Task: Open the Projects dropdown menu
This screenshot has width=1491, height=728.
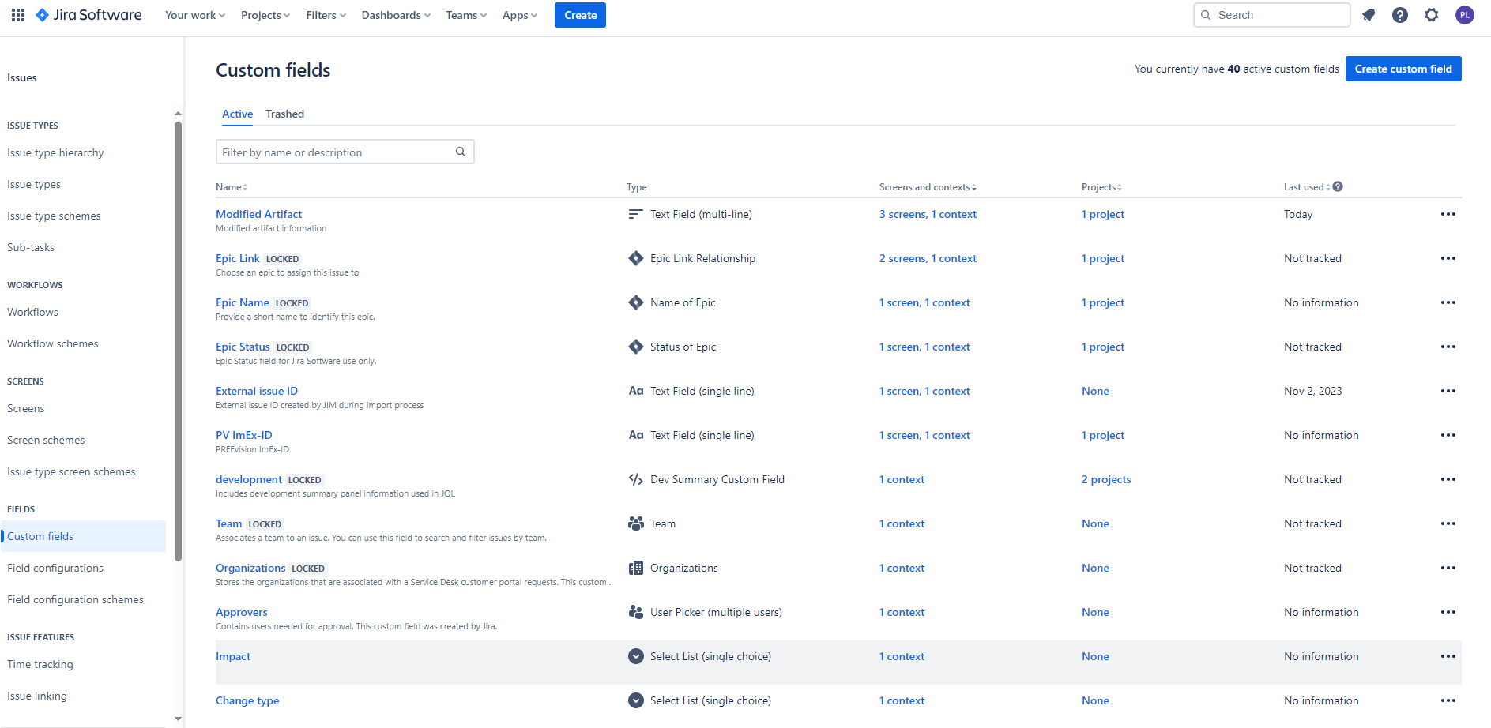Action: [265, 15]
